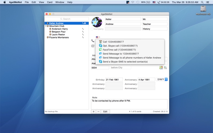Choose Send iMessage to all phone-numbers

click(x=130, y=58)
